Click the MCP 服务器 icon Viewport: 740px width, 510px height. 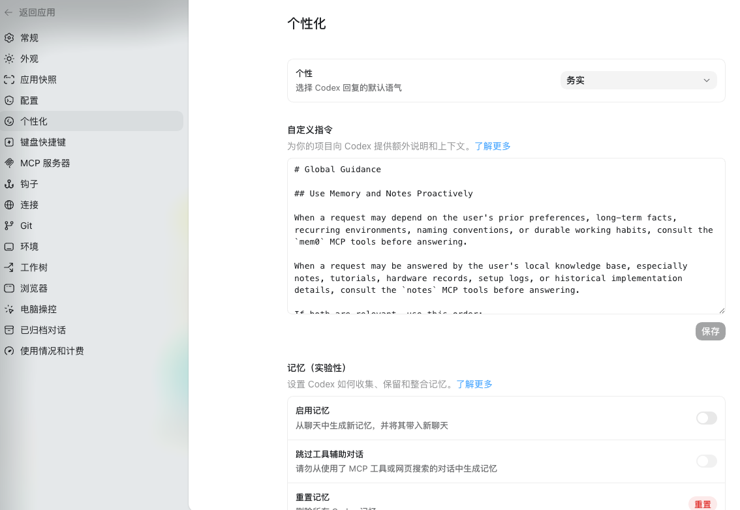pyautogui.click(x=9, y=163)
